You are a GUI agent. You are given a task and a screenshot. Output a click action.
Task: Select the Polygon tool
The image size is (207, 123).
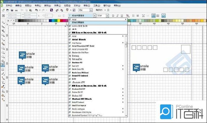coord(3,57)
